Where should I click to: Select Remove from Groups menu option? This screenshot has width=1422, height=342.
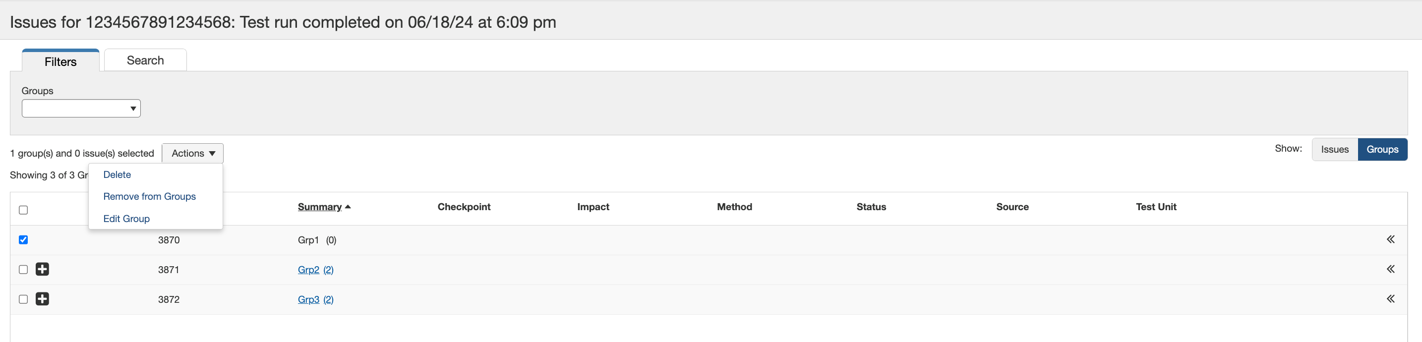coord(149,196)
